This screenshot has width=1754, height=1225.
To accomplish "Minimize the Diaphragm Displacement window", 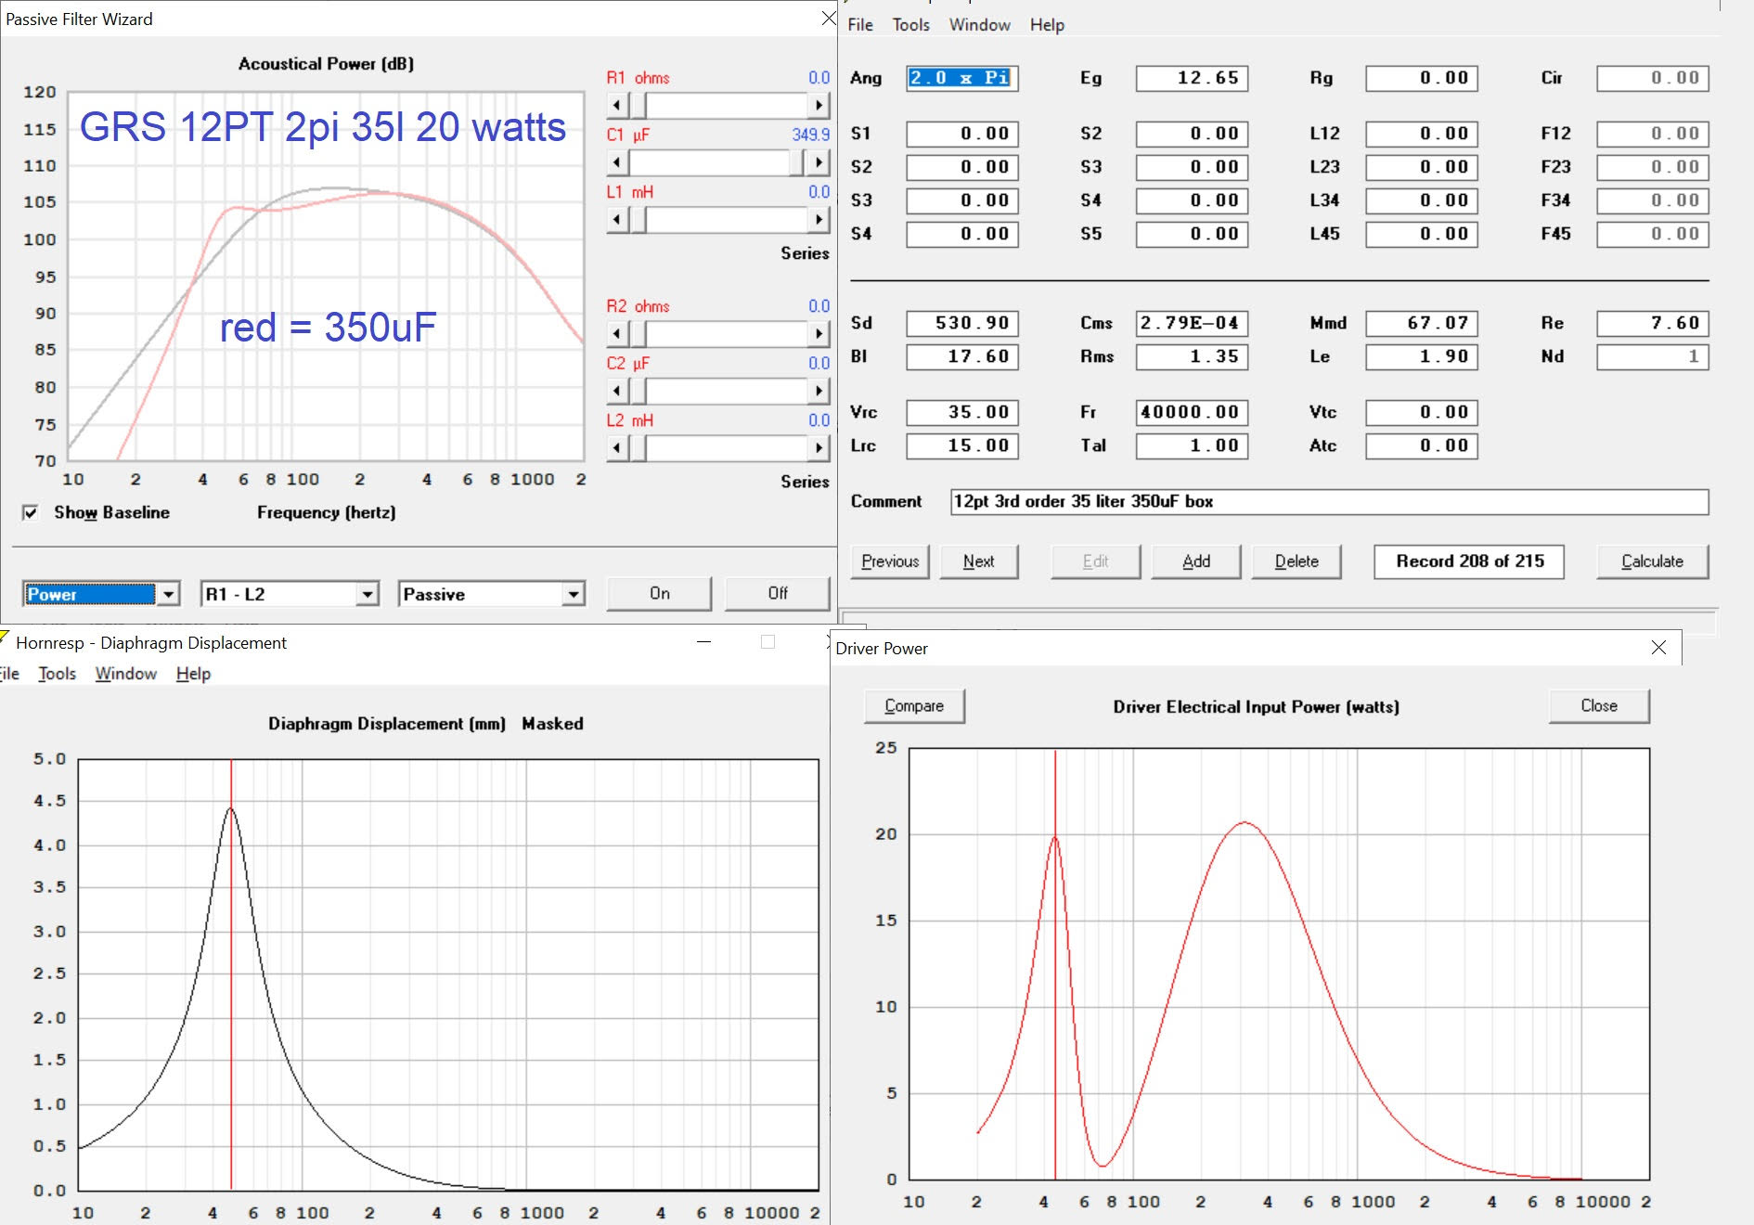I will coord(704,641).
